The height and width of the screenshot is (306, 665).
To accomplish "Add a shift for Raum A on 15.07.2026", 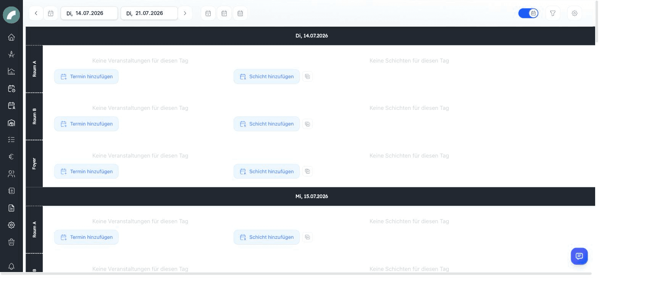I will point(266,237).
